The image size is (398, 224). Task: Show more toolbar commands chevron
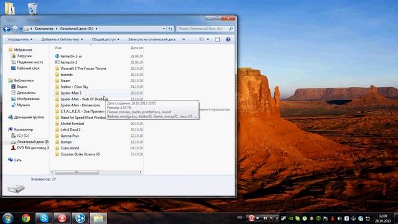(x=183, y=39)
